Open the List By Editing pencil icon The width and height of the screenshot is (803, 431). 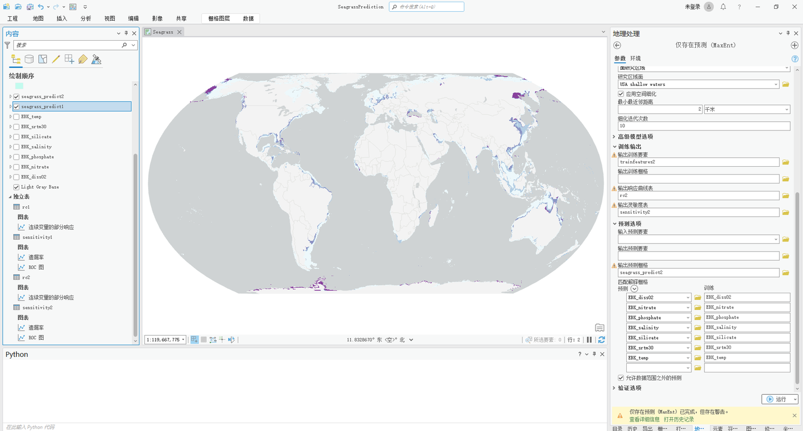pos(56,59)
